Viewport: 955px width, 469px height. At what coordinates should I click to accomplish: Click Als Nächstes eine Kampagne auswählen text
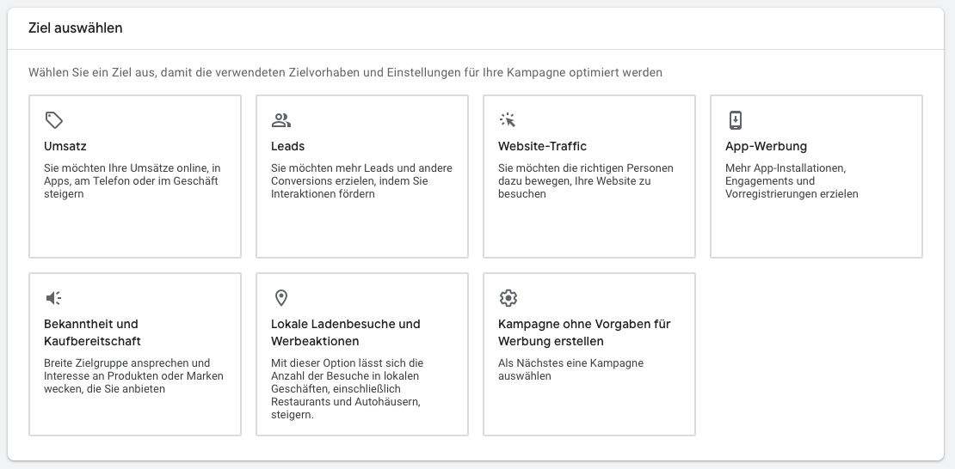point(570,369)
